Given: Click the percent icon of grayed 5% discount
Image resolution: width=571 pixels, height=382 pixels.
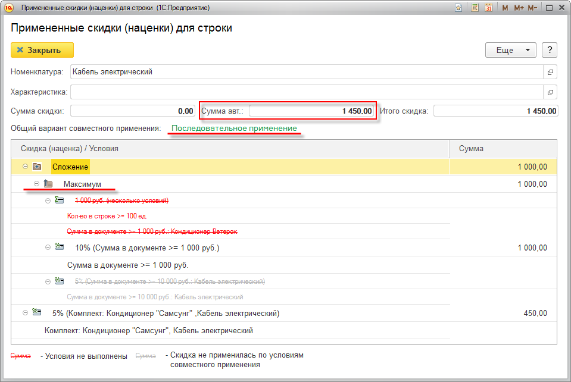Looking at the screenshot, I should click(60, 281).
